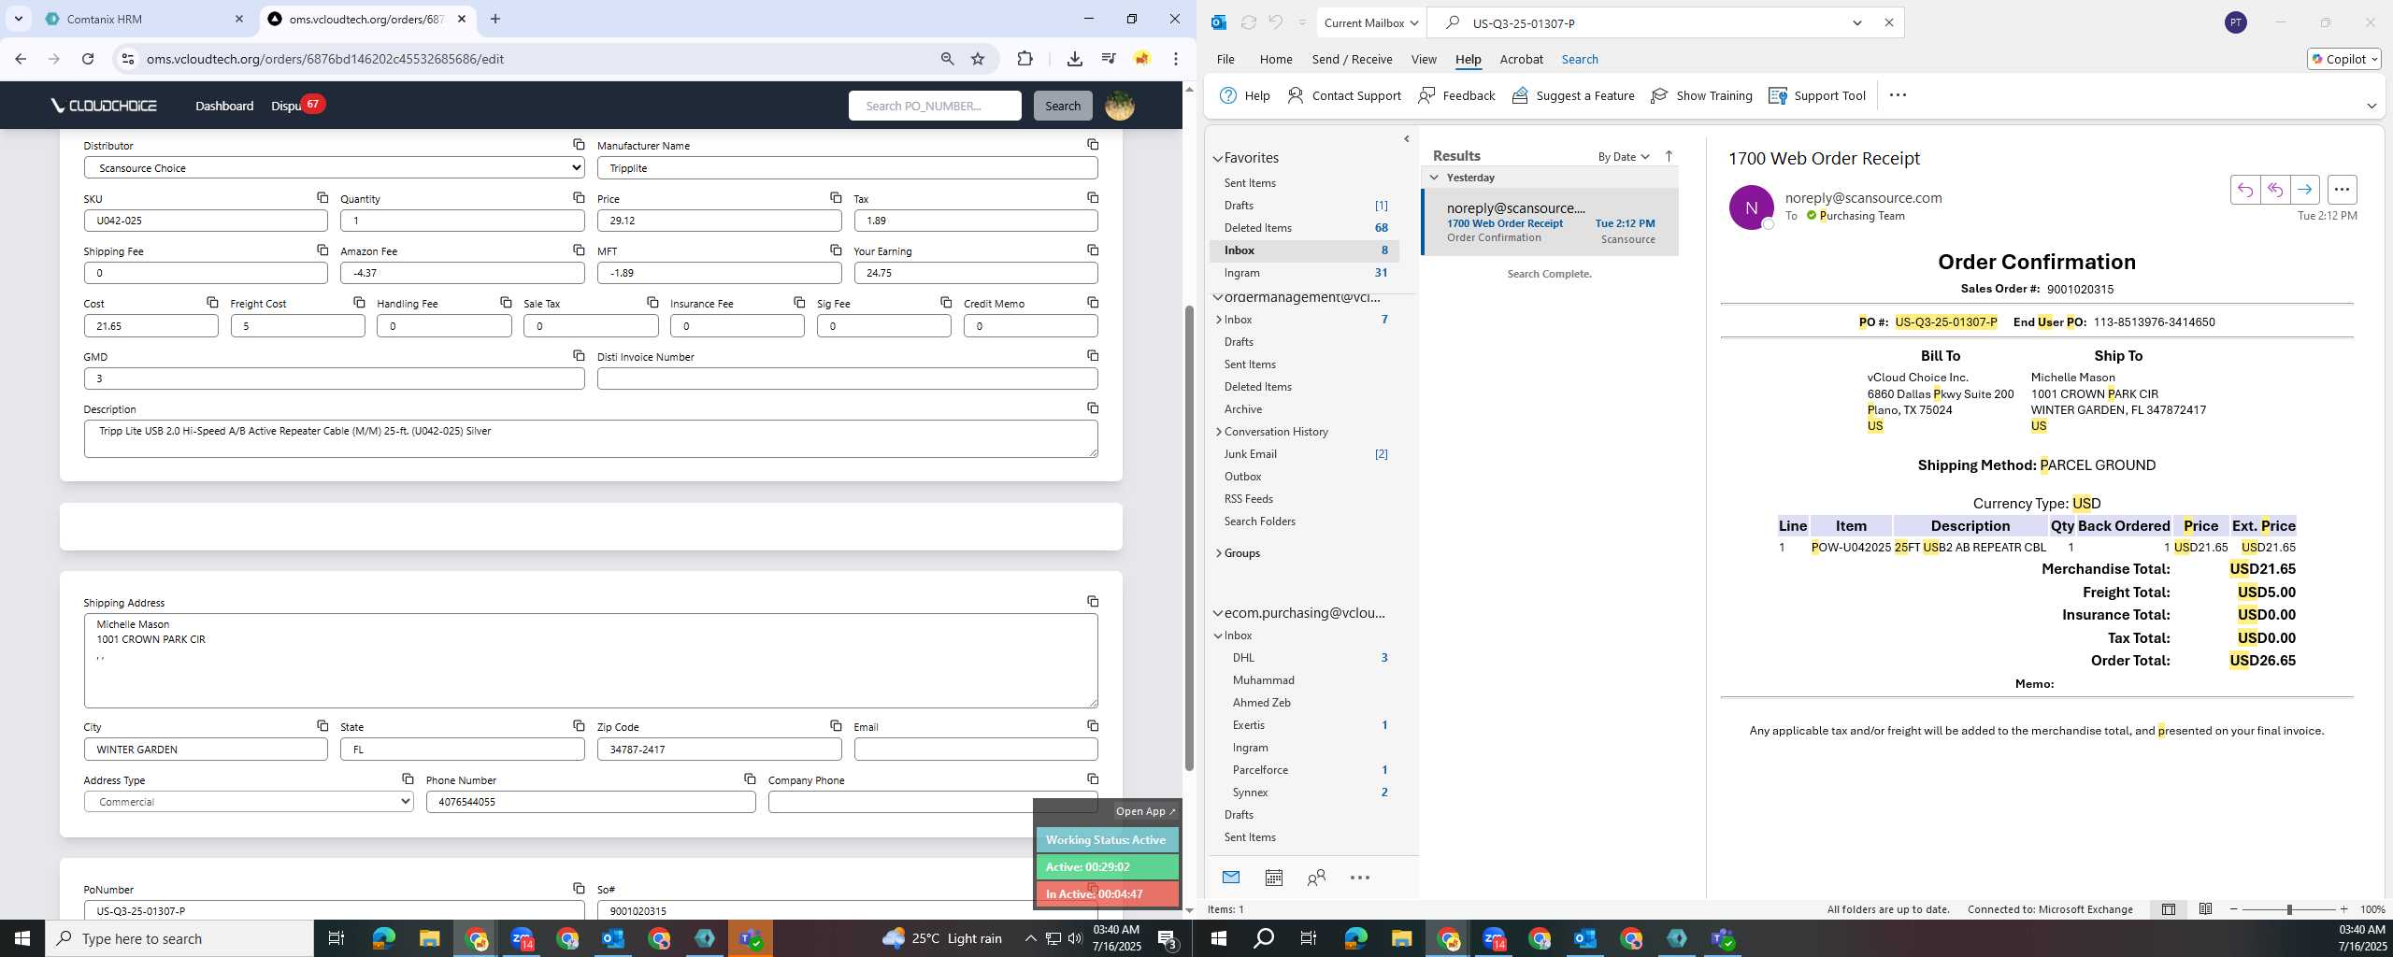
Task: Copy the Zip Code value
Action: click(x=836, y=725)
